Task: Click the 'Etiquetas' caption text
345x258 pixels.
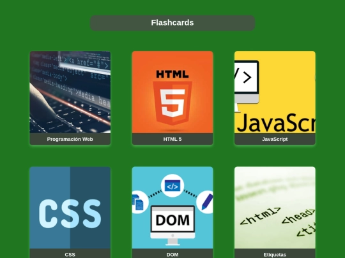Action: click(275, 254)
